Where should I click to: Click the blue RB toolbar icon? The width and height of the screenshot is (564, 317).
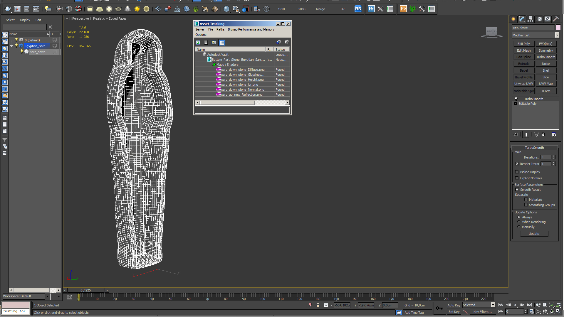(358, 9)
